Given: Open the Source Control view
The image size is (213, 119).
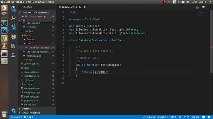Looking at the screenshot, I should tap(13, 27).
